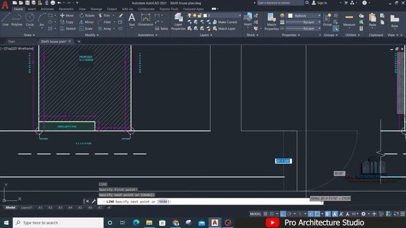406x228 pixels.
Task: Click the Plot printer icon in quick access toolbar
Action: pyautogui.click(x=53, y=3)
